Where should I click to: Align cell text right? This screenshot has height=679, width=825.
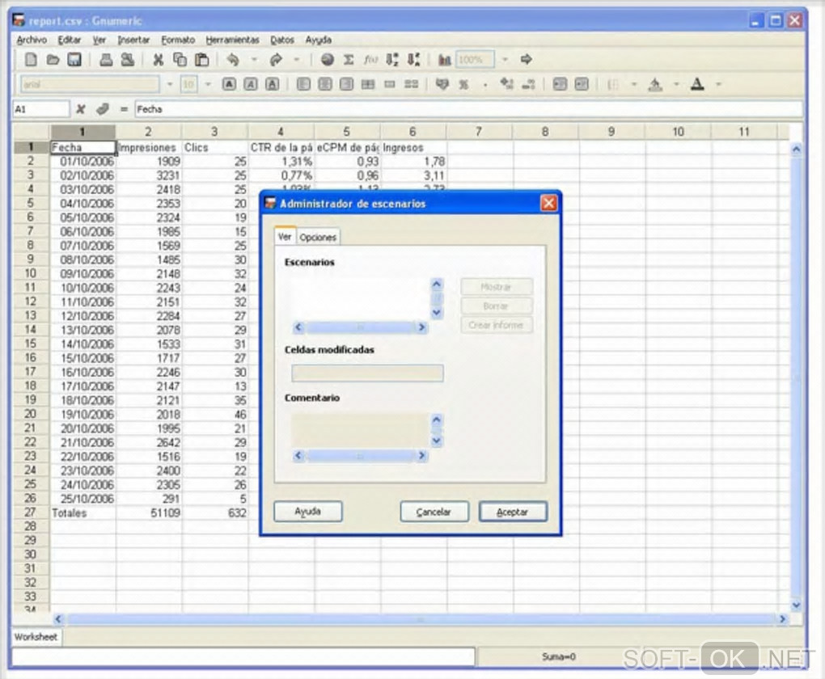(x=346, y=84)
